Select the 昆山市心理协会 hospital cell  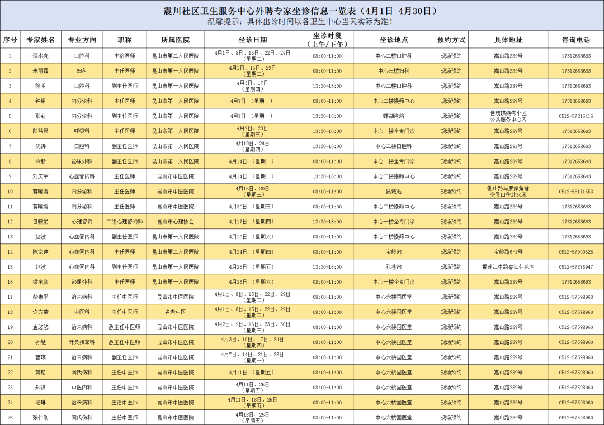tap(175, 222)
